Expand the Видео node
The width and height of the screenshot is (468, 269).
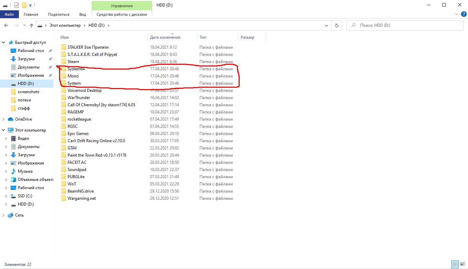tap(7, 138)
